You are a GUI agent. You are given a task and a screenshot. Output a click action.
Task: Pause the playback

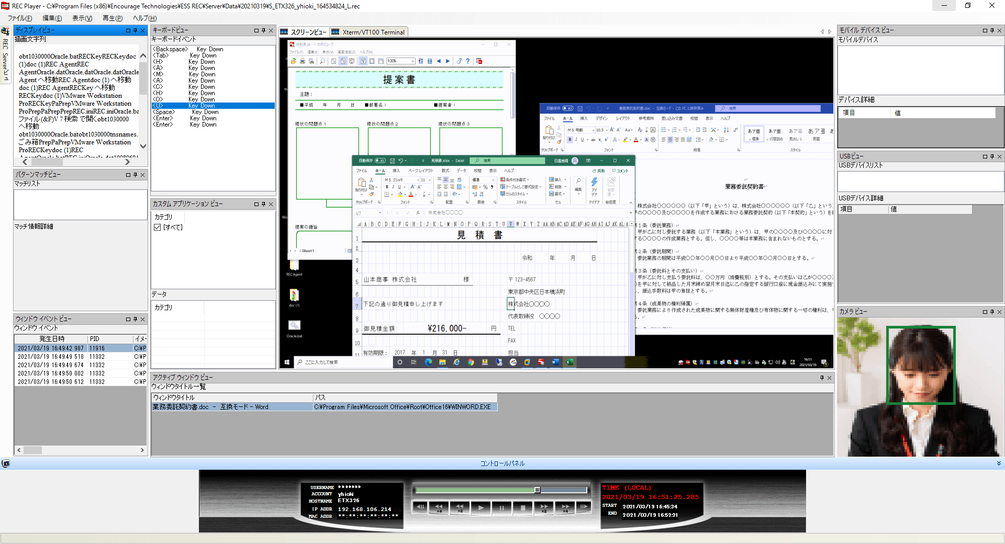point(501,507)
